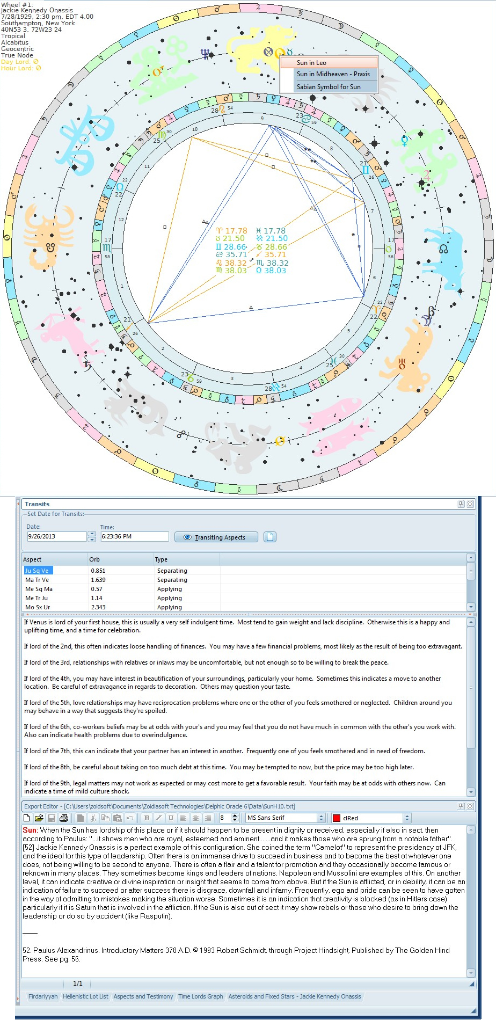Viewport: 496px width, 1020px height.
Task: Pin the Transits panel
Action: pos(461,504)
